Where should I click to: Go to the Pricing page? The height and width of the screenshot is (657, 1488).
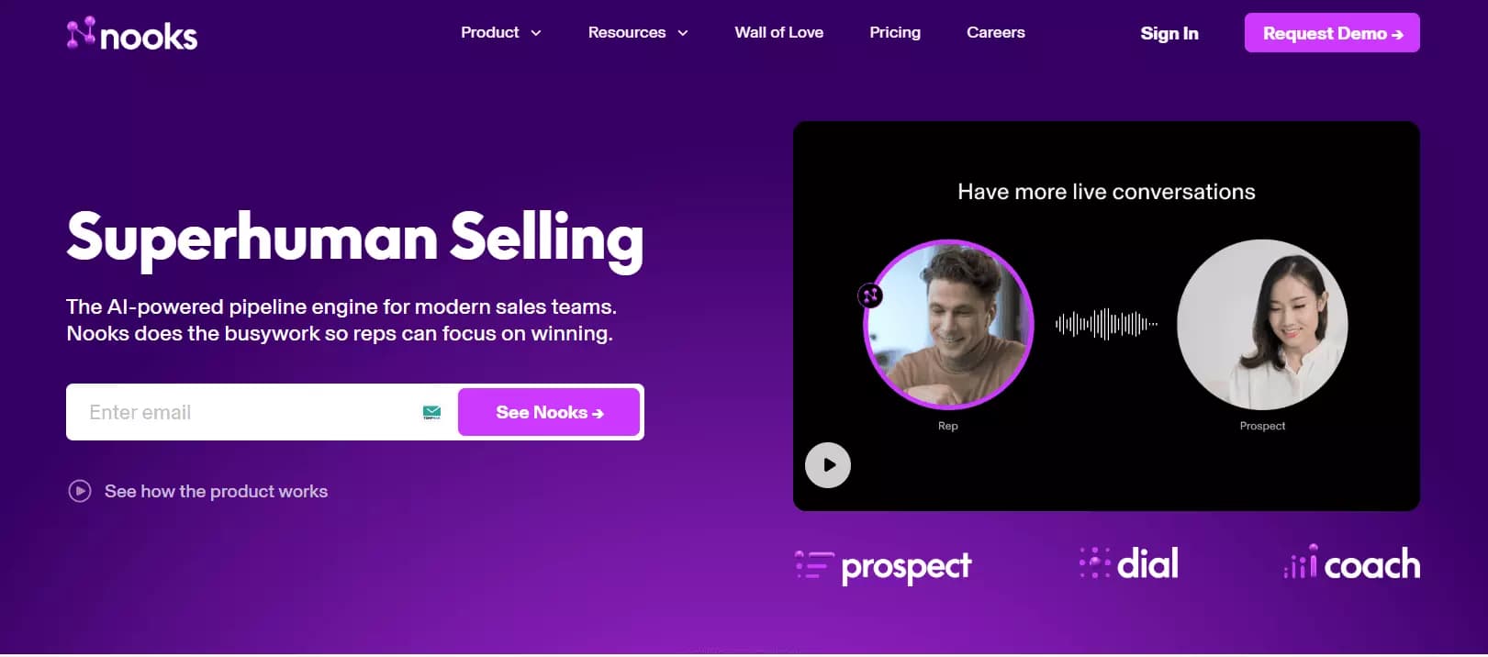click(x=894, y=33)
